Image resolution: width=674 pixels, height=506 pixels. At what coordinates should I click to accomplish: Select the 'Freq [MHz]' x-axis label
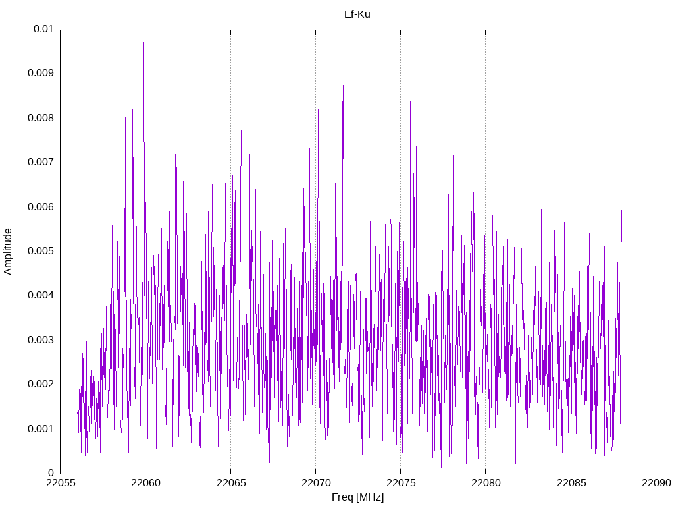(357, 497)
